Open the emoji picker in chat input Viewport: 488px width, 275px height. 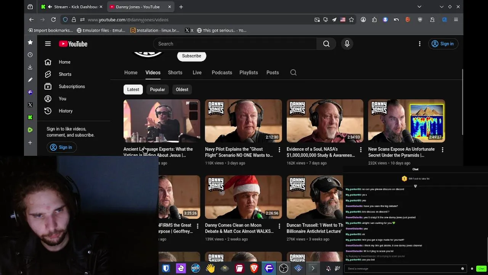pos(462,269)
